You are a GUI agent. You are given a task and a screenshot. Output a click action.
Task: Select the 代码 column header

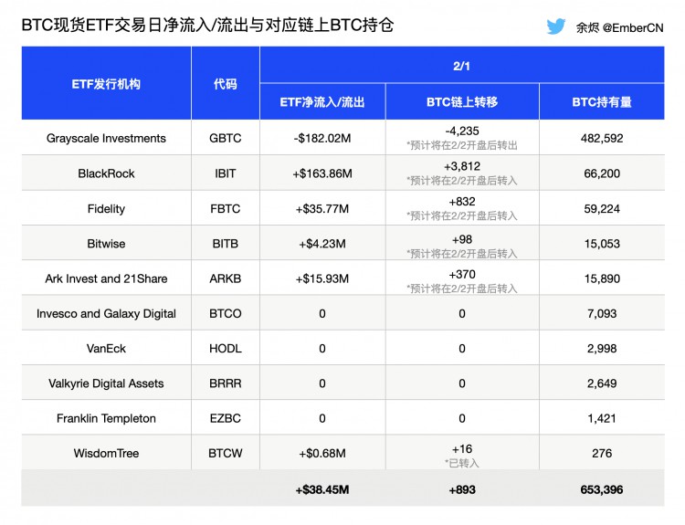click(226, 84)
